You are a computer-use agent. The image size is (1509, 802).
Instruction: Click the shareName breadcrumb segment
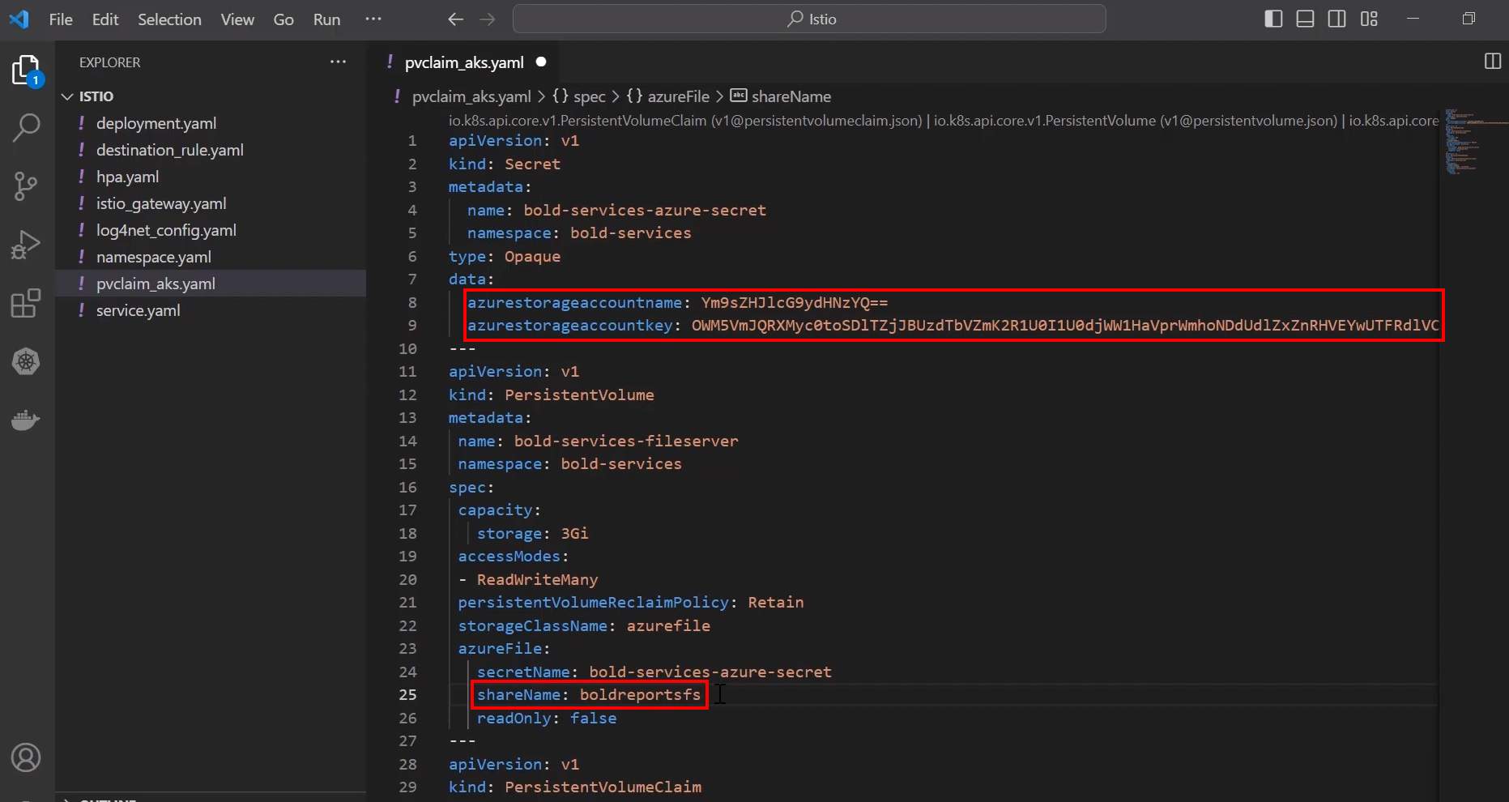point(781,96)
